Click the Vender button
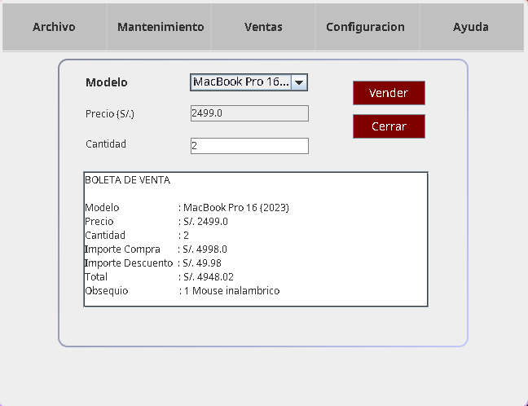Screen dimensions: 528x406 click(389, 93)
